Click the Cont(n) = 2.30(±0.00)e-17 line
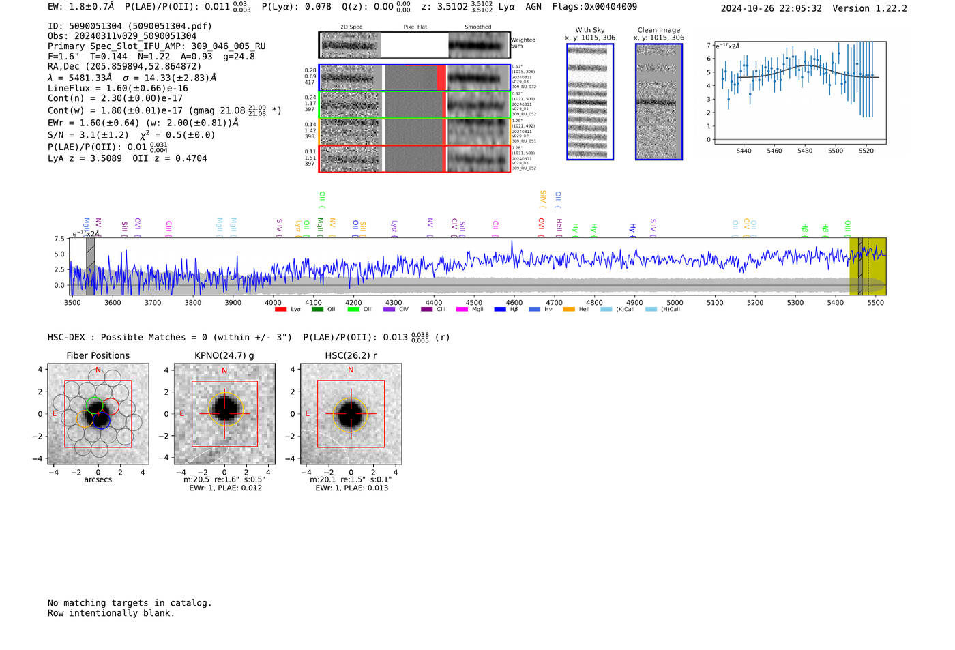This screenshot has height=650, width=955. 115,98
